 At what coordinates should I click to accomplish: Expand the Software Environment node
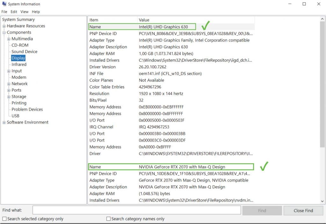[4, 122]
